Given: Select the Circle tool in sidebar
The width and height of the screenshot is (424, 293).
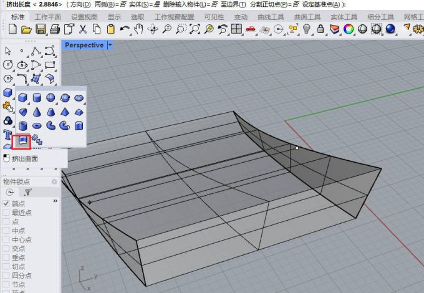Looking at the screenshot, I should pos(8,65).
